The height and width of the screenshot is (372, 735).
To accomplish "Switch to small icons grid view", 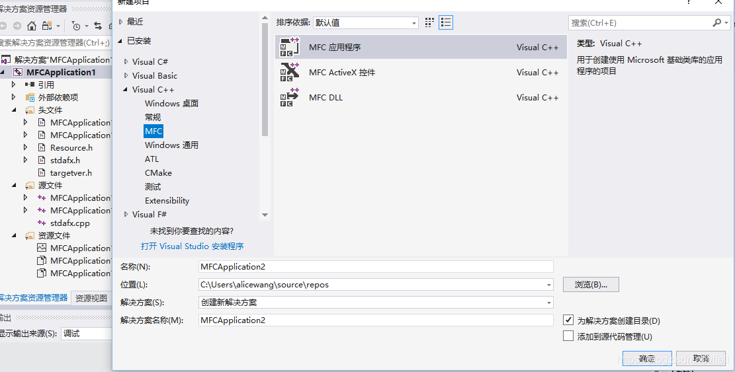I will (x=429, y=22).
